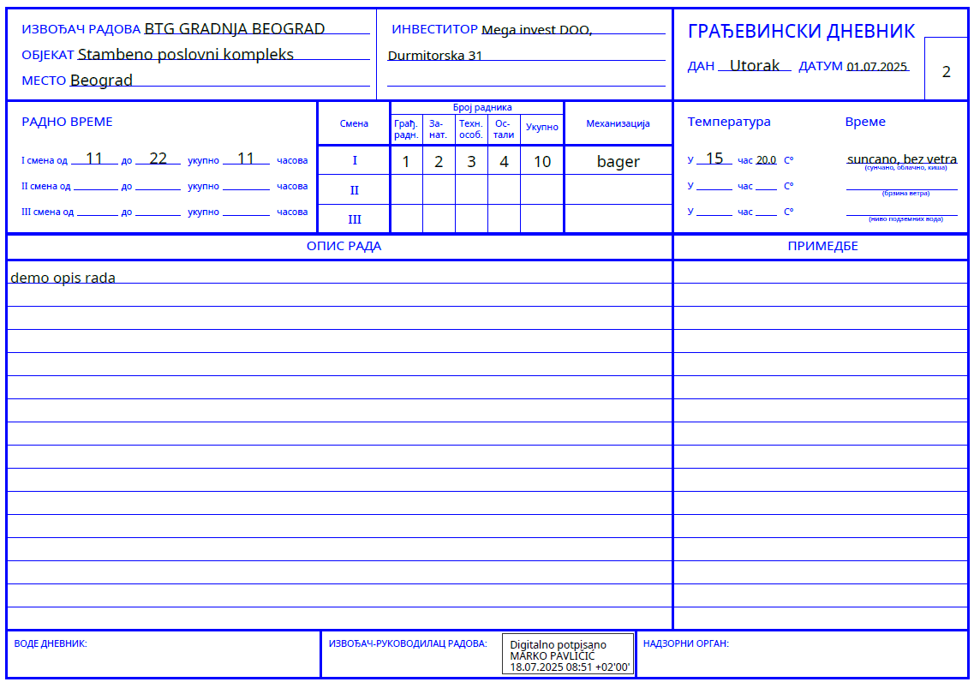Image resolution: width=974 pixels, height=682 pixels.
Task: Click the ПРИМЕДБЕ column header
Action: click(x=822, y=246)
